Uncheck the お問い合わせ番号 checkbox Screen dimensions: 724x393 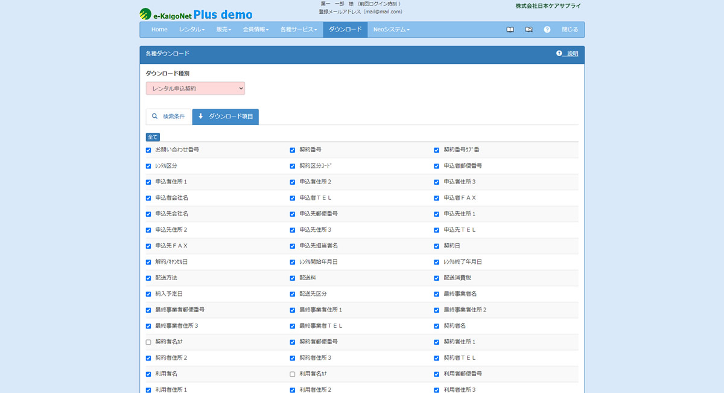148,150
